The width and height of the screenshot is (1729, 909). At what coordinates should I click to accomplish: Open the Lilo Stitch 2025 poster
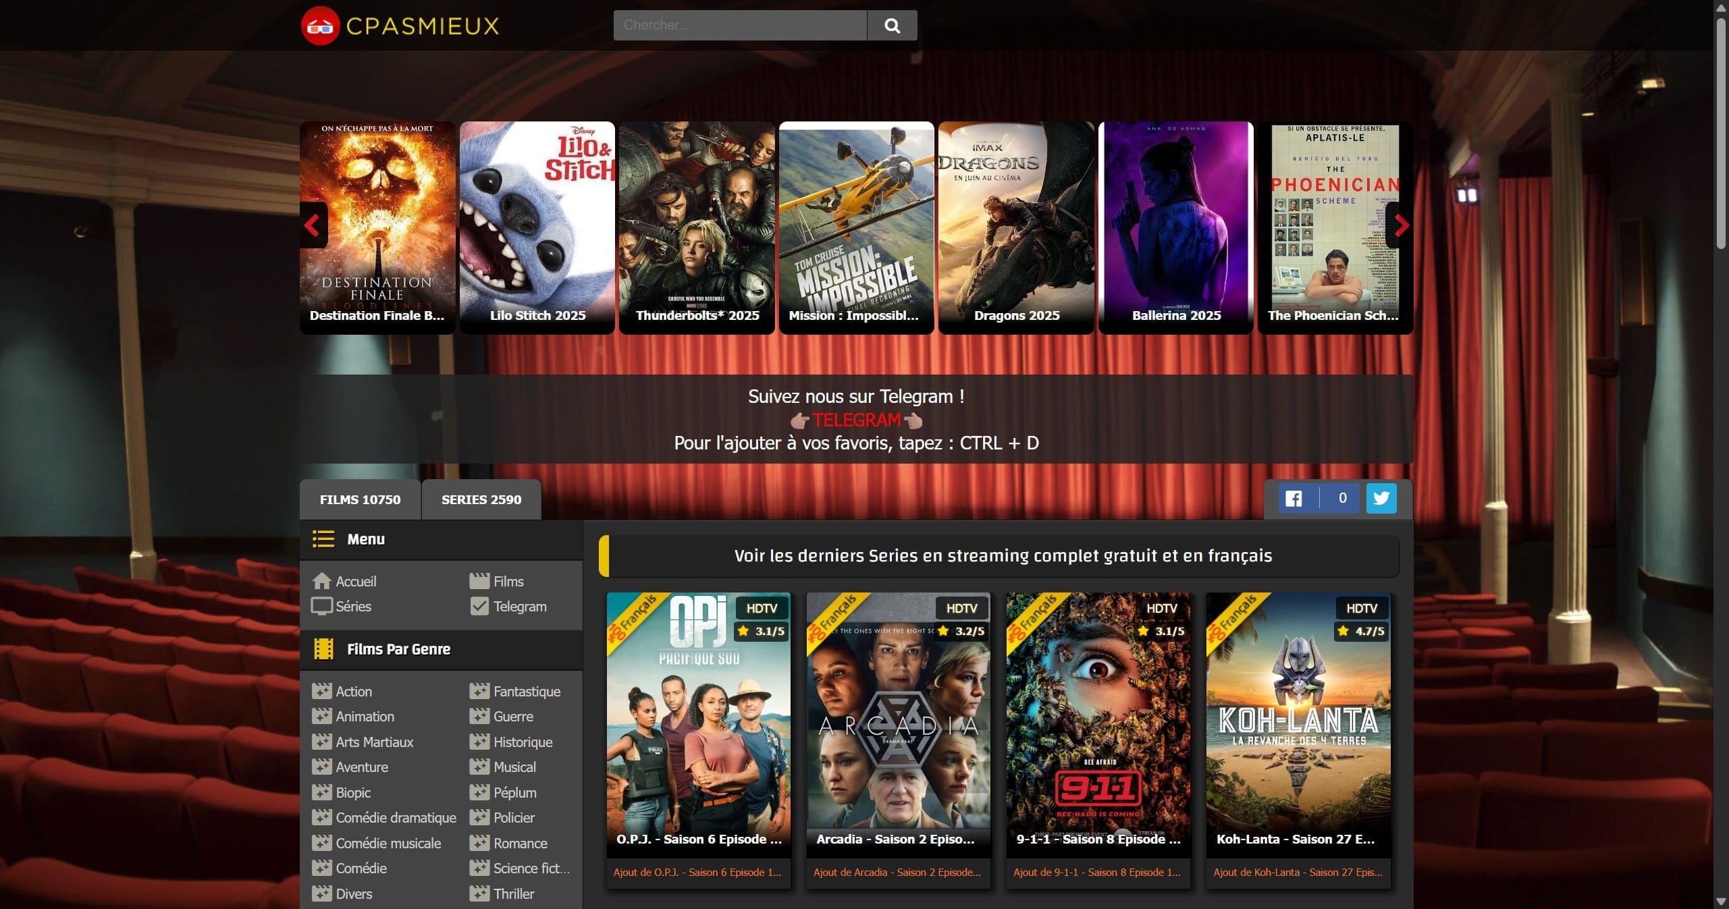click(537, 227)
